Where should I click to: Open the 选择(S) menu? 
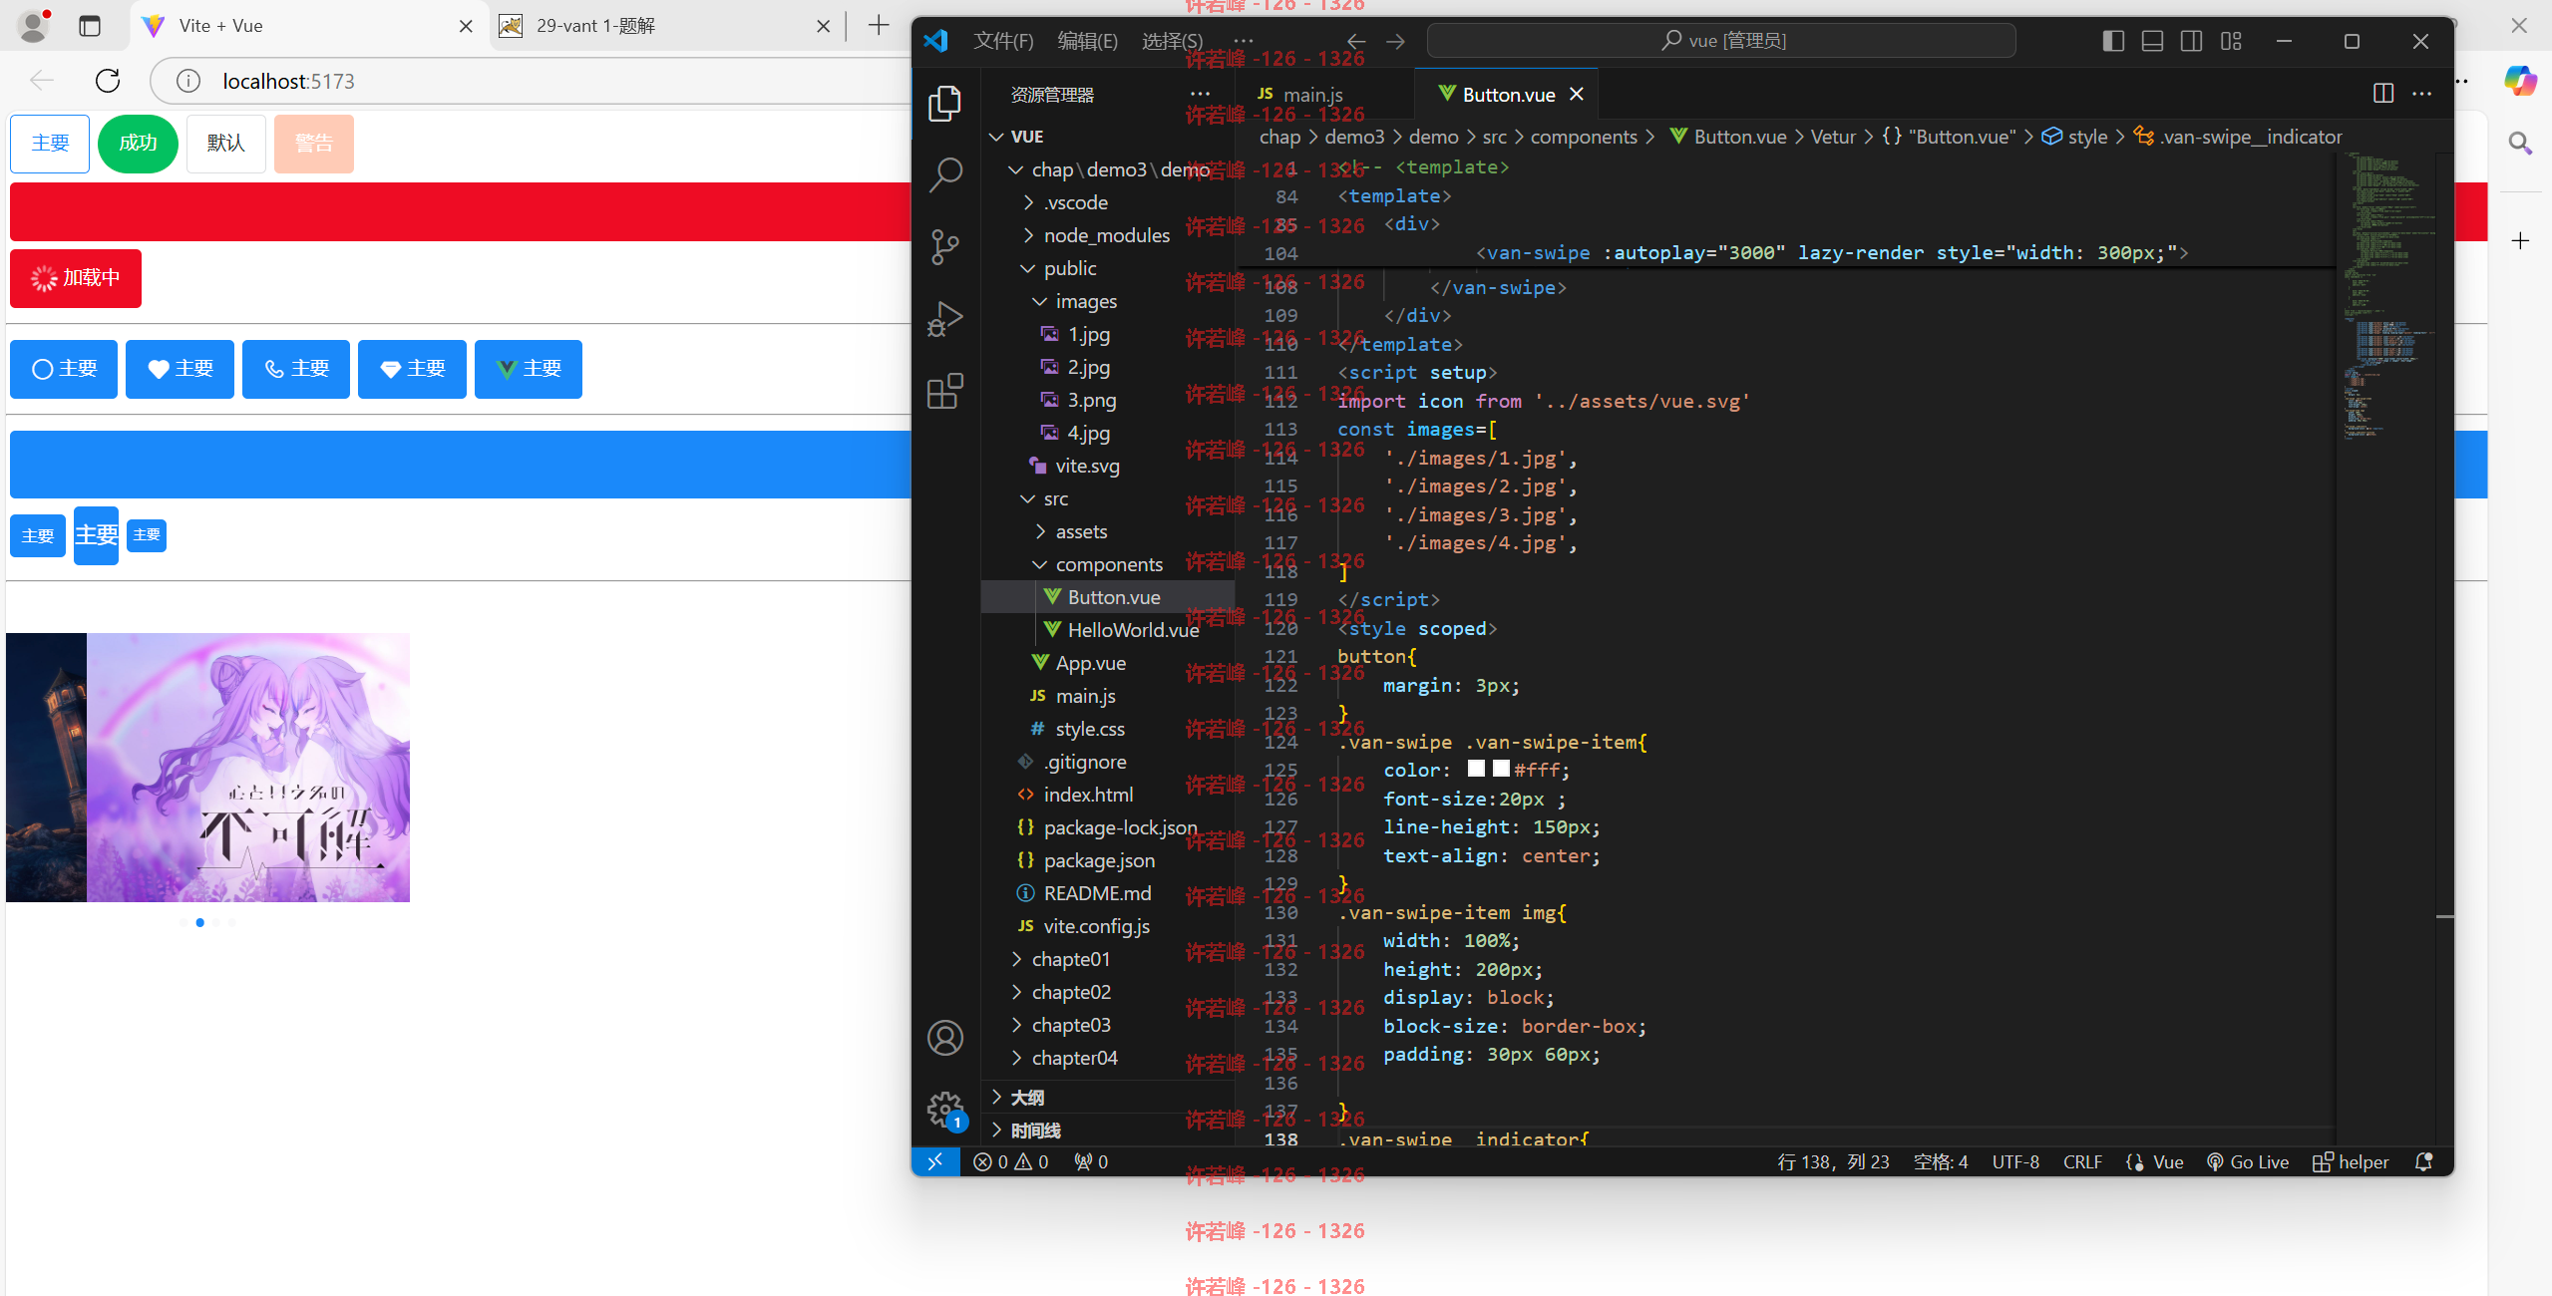pos(1172,41)
